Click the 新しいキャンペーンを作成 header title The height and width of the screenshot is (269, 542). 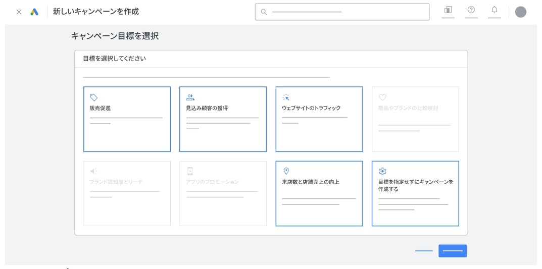tap(96, 12)
